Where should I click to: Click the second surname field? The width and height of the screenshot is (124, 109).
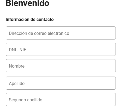(x=61, y=99)
